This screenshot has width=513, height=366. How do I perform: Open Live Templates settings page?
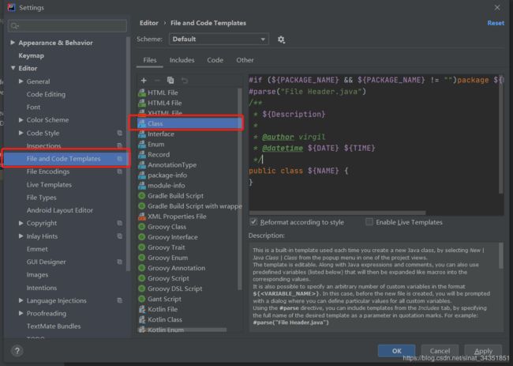tap(49, 185)
